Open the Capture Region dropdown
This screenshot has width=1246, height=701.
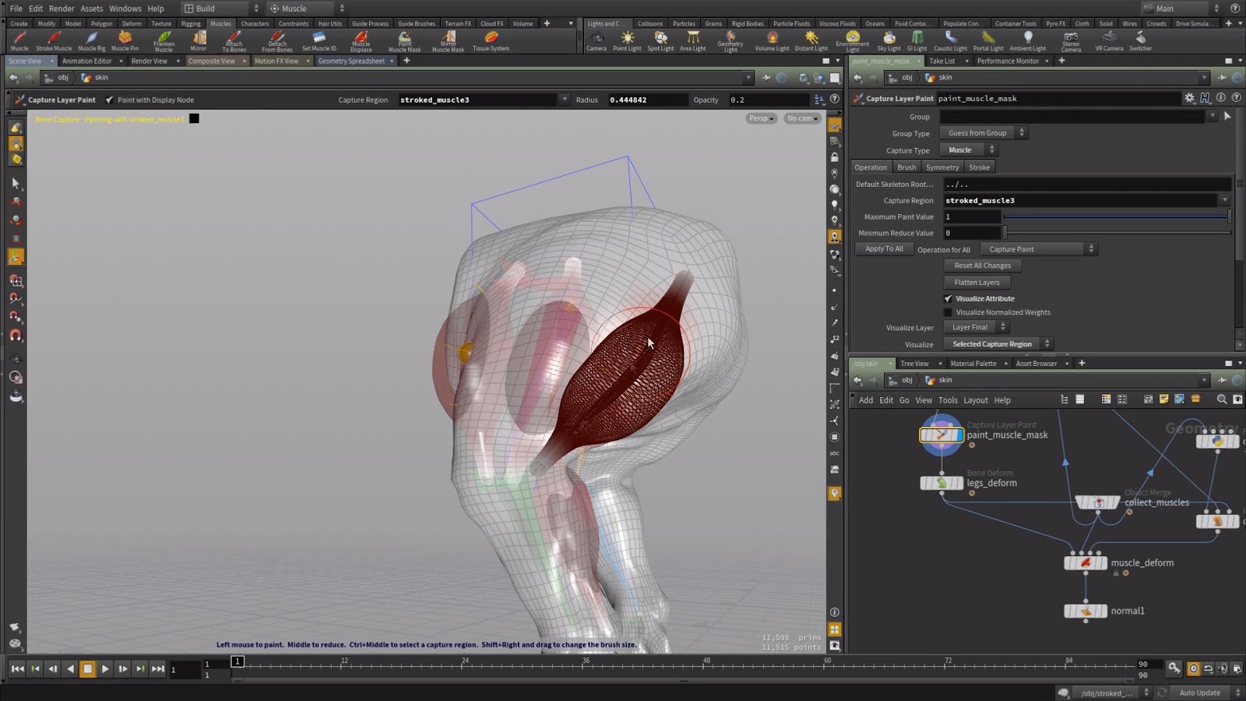click(x=1227, y=200)
